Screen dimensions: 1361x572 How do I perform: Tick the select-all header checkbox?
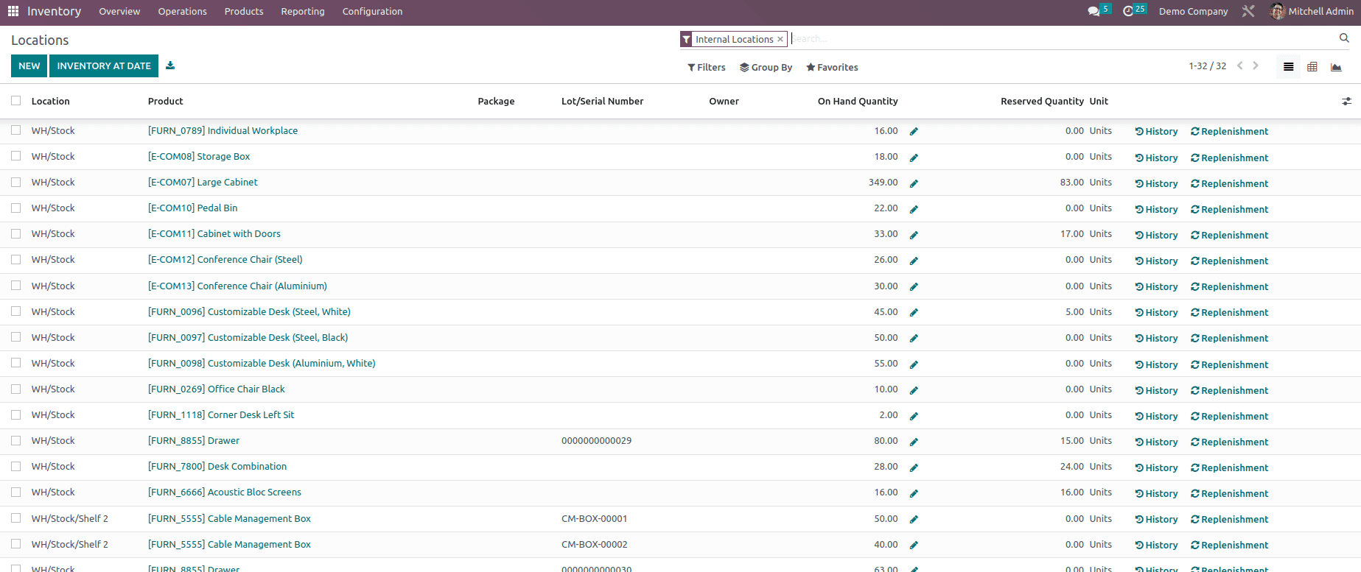[x=15, y=101]
